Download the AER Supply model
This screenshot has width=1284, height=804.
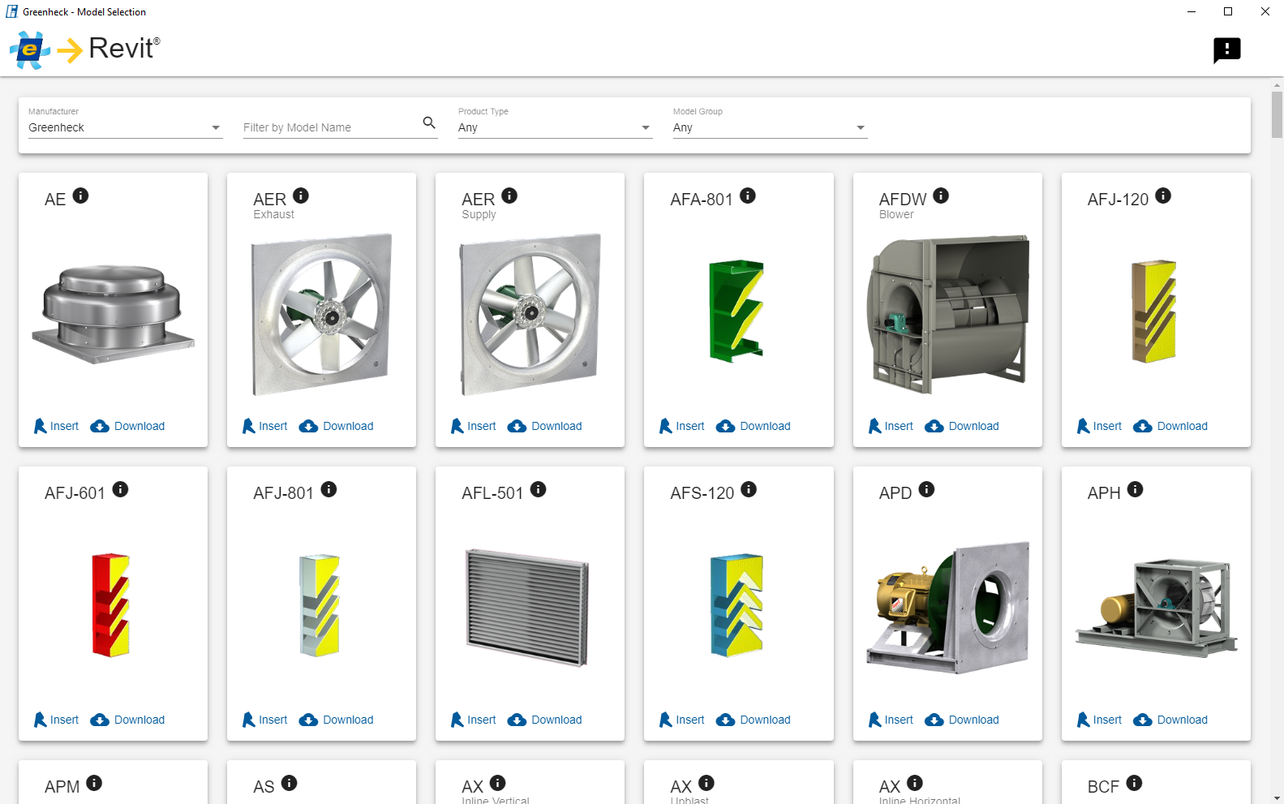tap(544, 426)
